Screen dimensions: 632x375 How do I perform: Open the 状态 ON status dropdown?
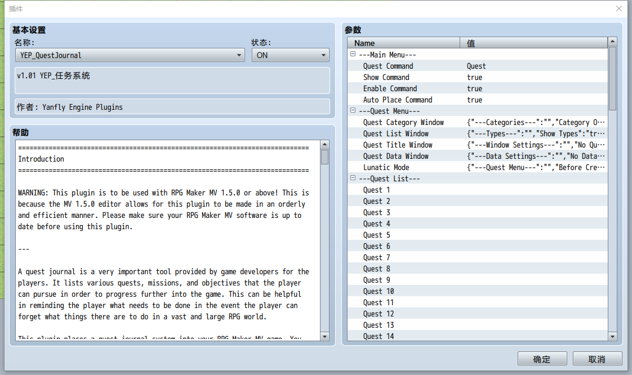290,55
